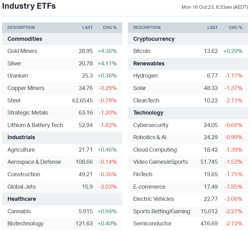The height and width of the screenshot is (231, 251).
Task: Click the Technology section heading
Action: click(x=148, y=113)
